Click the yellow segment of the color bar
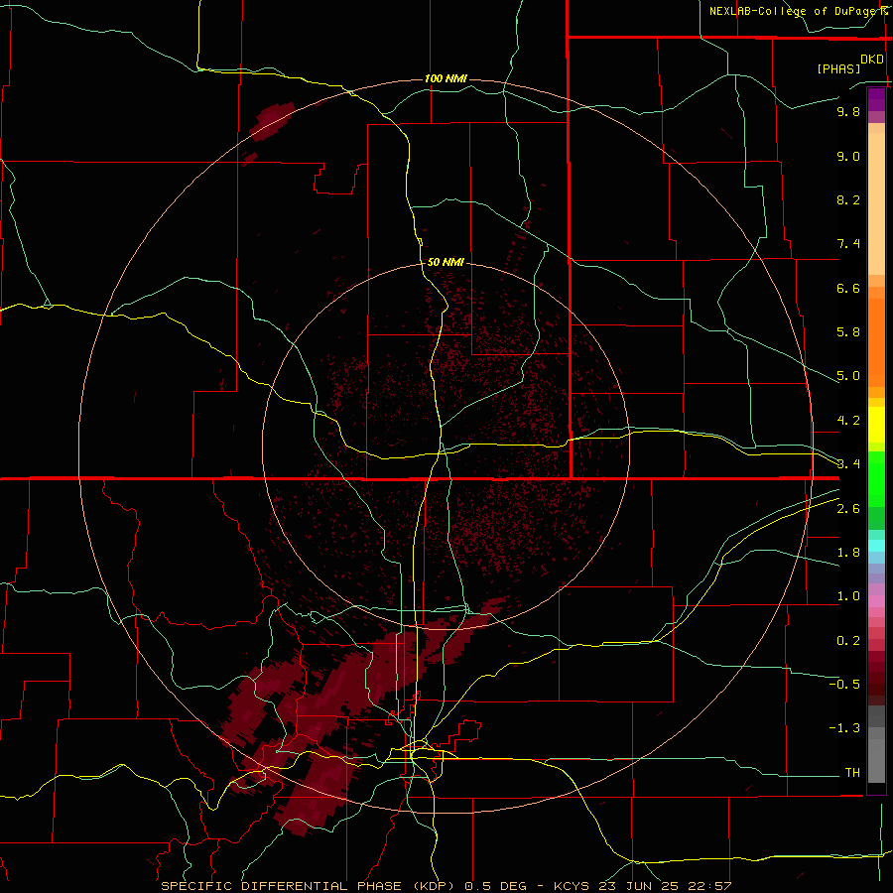Viewport: 893px width, 893px height. click(x=876, y=425)
